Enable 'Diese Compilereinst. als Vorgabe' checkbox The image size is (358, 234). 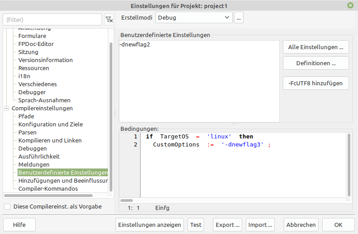pos(7,207)
